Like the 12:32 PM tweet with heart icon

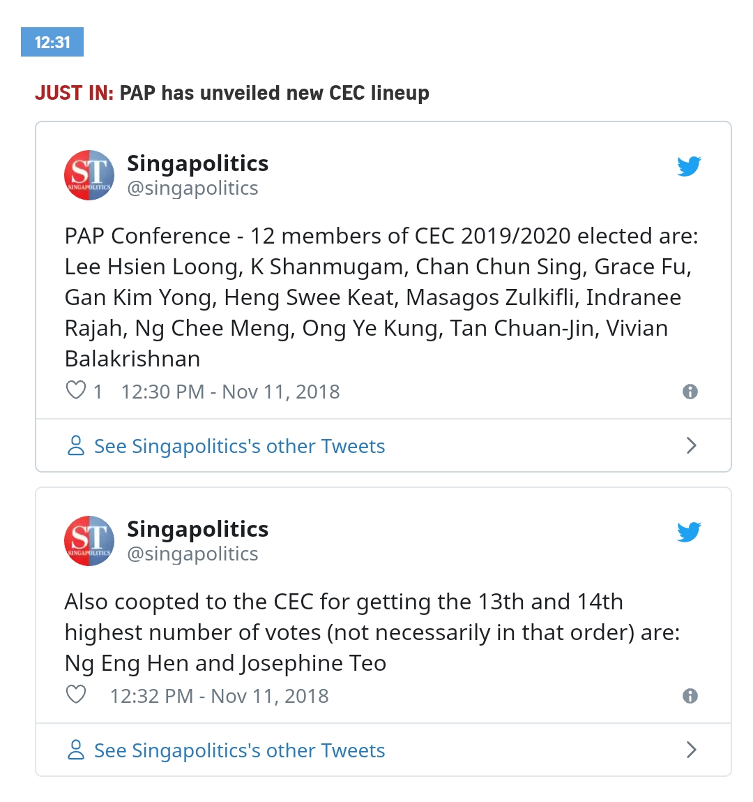click(x=76, y=695)
